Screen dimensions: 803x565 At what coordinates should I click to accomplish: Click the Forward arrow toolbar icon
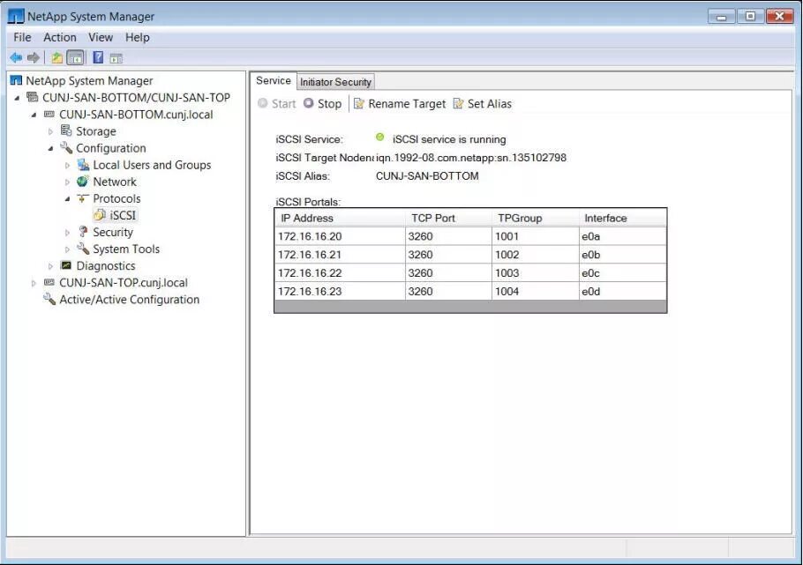coord(34,58)
